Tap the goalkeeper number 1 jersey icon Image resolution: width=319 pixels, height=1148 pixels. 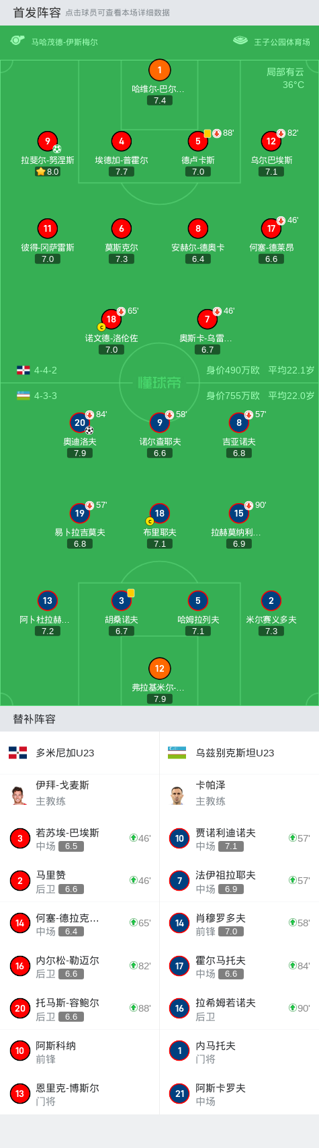(x=159, y=70)
